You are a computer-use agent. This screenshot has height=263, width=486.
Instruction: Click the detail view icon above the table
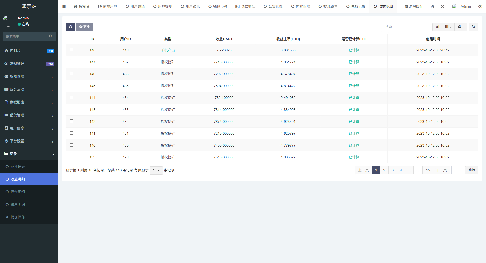[x=437, y=27]
